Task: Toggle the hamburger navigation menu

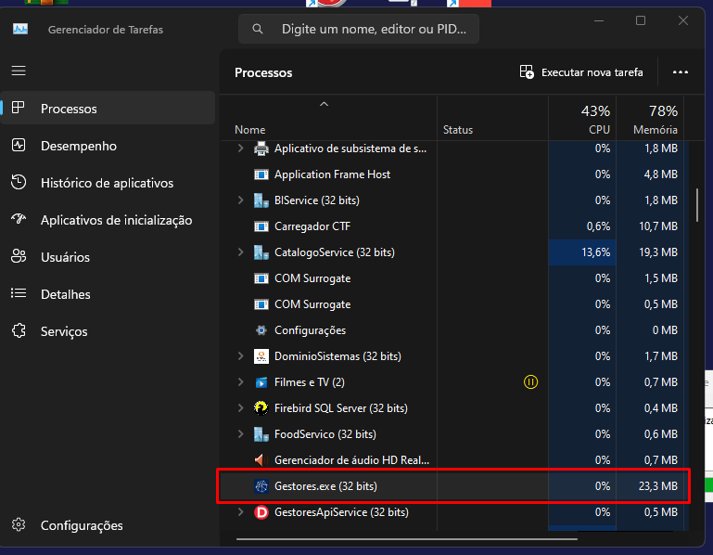Action: pos(19,71)
